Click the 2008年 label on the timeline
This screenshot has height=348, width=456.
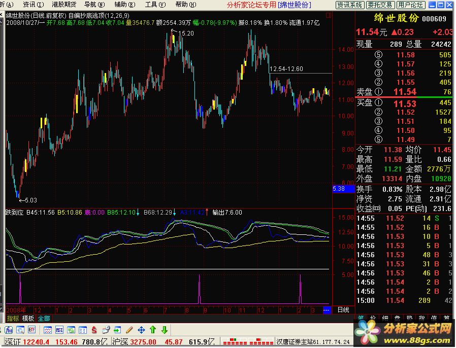coord(16,310)
